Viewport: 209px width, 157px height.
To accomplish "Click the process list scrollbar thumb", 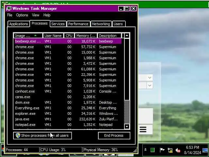I will click(127, 112).
